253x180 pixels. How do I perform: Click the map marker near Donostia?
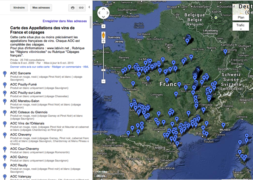pyautogui.click(x=128, y=134)
